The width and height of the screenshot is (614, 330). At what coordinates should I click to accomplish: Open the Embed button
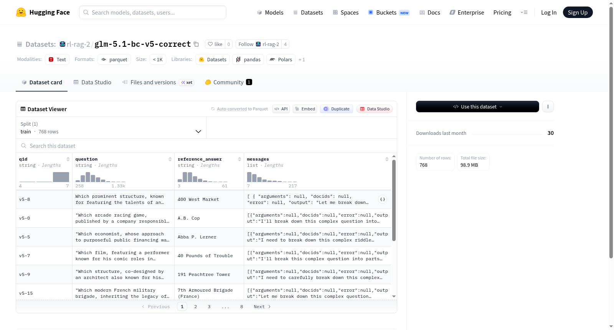(x=305, y=109)
